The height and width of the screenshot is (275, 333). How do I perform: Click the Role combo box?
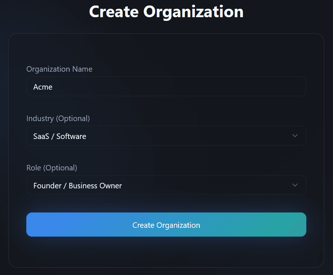point(166,185)
